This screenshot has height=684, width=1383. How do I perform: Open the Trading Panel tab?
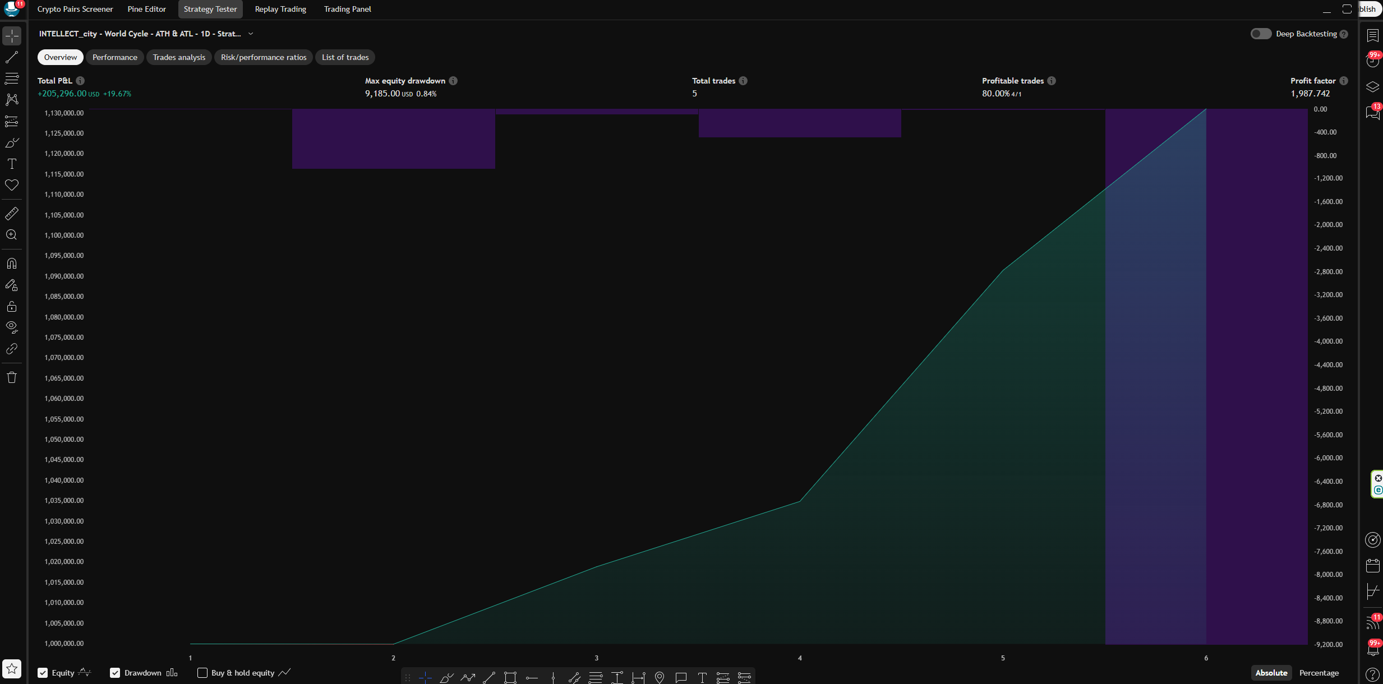tap(347, 9)
